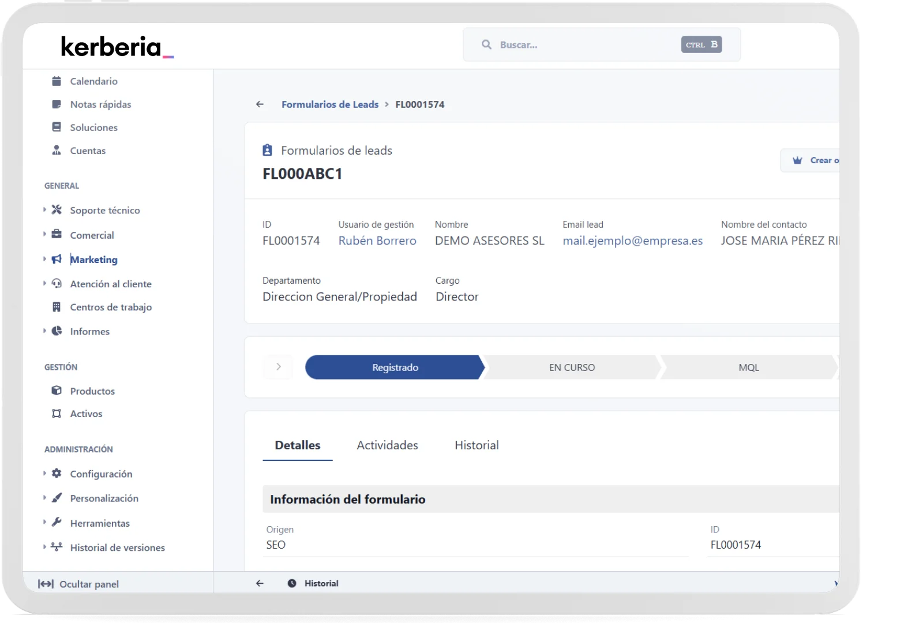Click the kerberia logo

(117, 47)
